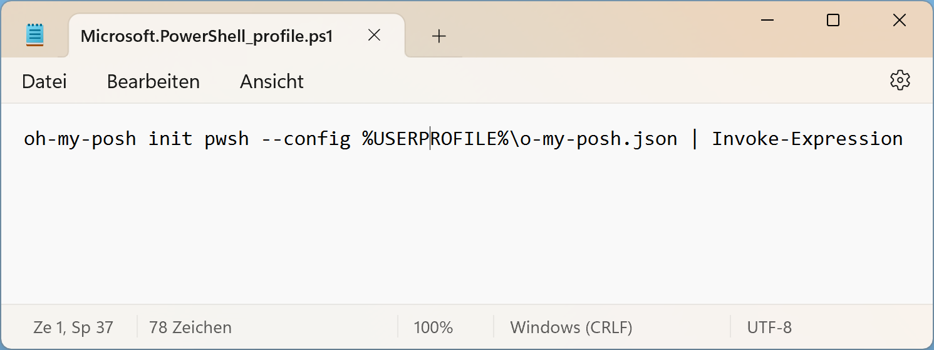The width and height of the screenshot is (934, 350).
Task: Click the 78 Zeichen character count
Action: [190, 327]
